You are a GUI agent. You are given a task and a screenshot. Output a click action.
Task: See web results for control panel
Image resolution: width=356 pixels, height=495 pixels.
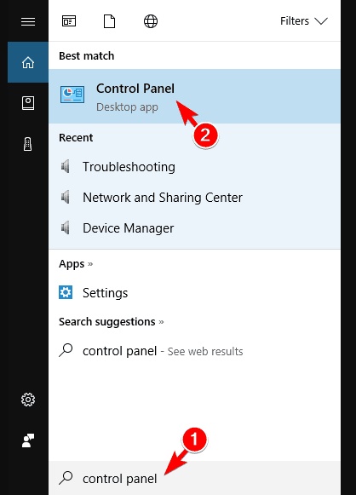coord(194,351)
